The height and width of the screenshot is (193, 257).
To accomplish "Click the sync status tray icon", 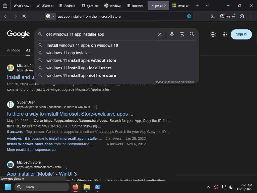I will (x=216, y=187).
